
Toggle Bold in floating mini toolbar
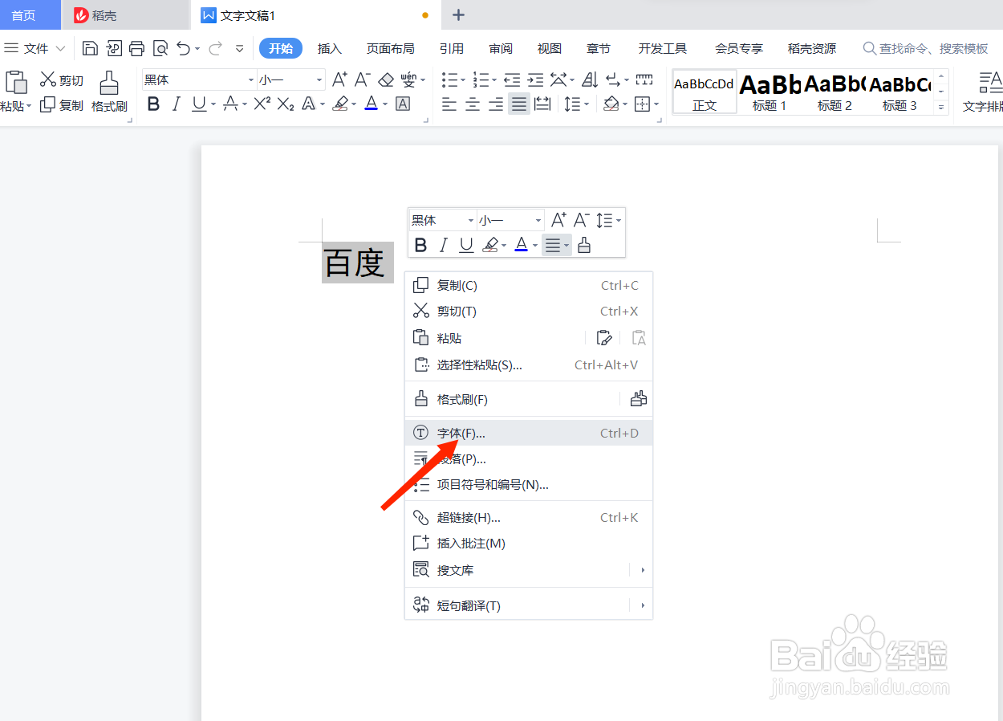420,245
